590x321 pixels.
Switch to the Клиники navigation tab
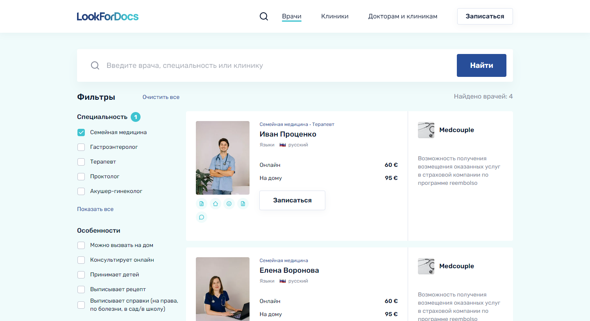coord(335,16)
